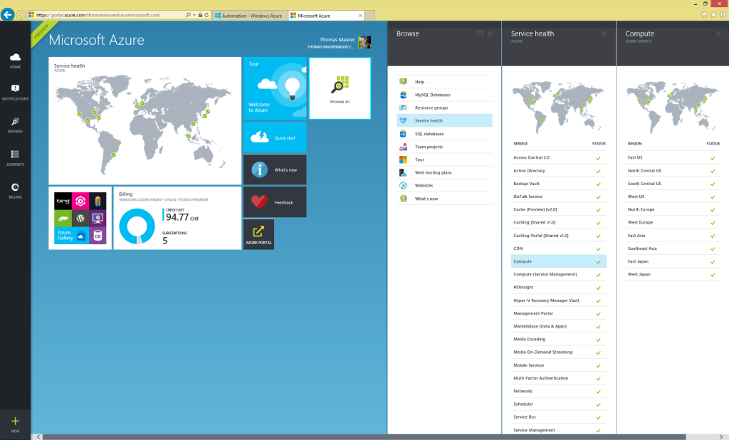The height and width of the screenshot is (440, 729).
Task: Open the browser home icon
Action: (x=704, y=15)
